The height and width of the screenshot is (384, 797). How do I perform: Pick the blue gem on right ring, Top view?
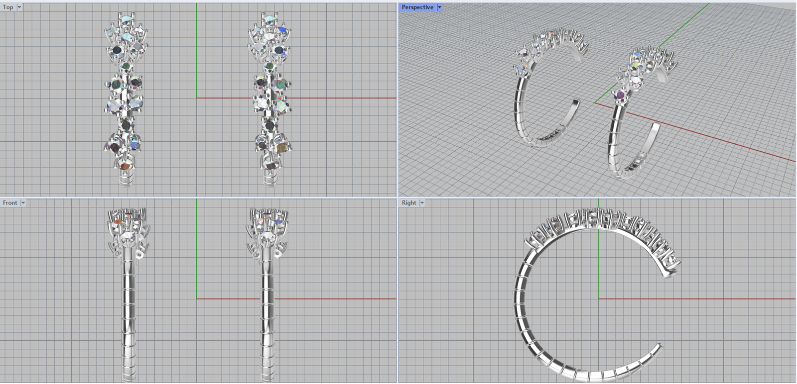pos(283,30)
